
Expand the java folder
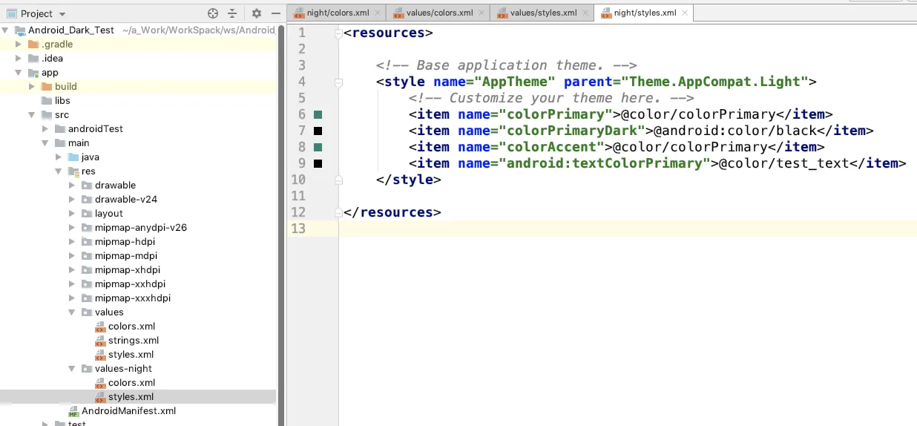pos(59,157)
